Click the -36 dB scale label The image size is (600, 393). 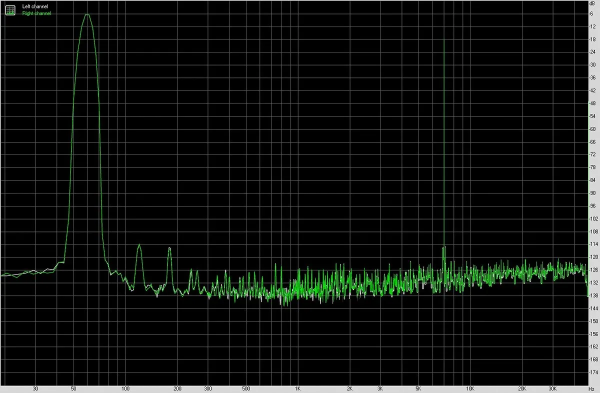tap(593, 77)
